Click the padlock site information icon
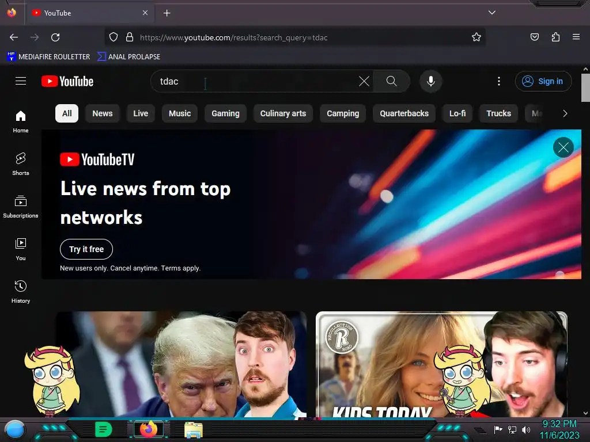Viewport: 590px width, 442px height. [130, 37]
